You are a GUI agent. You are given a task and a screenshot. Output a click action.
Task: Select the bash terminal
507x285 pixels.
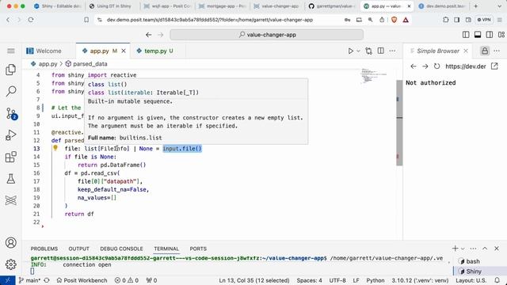(480, 261)
